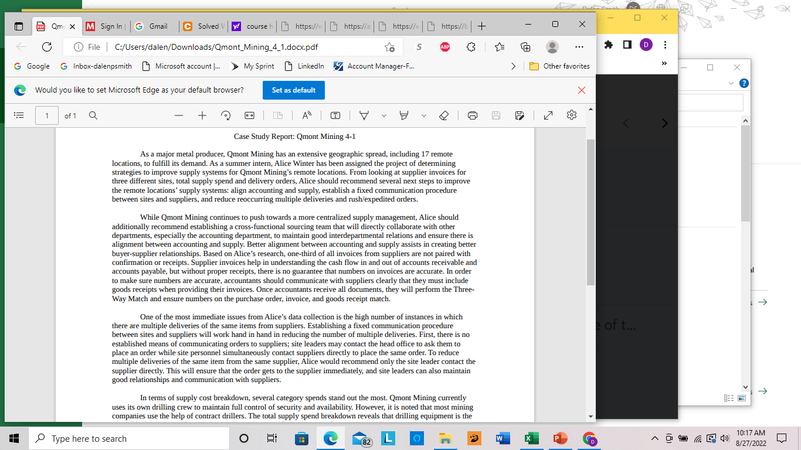Expand the Highlight color options dropdown
The image size is (801, 450).
(424, 115)
